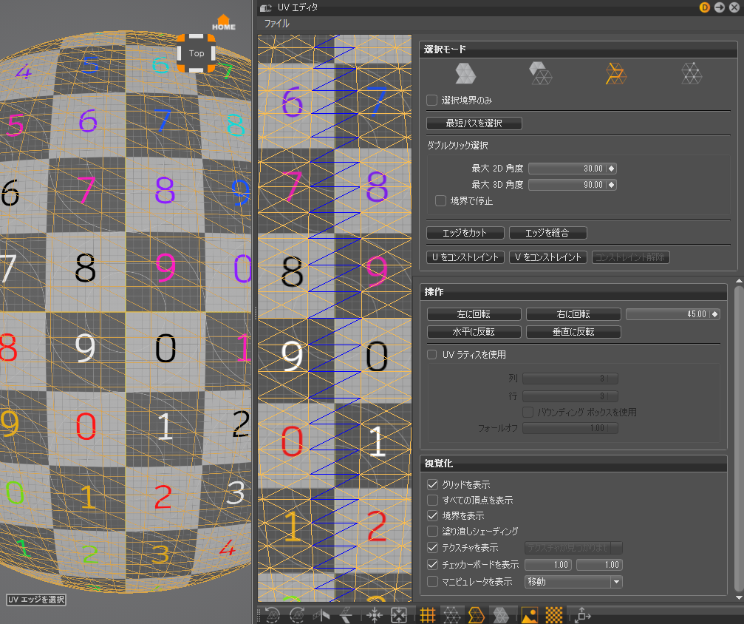This screenshot has width=744, height=624.
Task: Click flip horizontal icon in bottom toolbar
Action: point(321,615)
